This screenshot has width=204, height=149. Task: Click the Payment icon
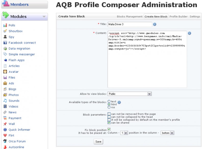[5, 118]
